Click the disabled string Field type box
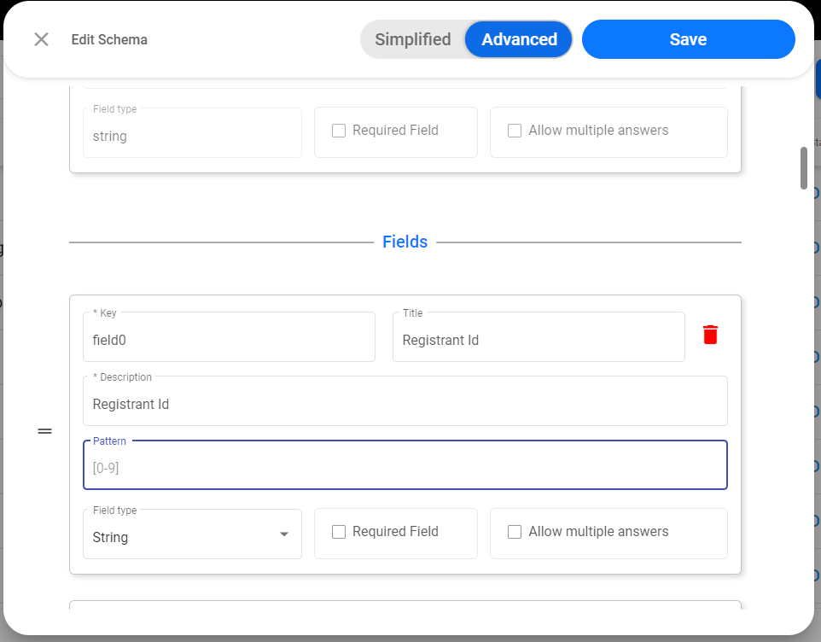 click(x=192, y=132)
